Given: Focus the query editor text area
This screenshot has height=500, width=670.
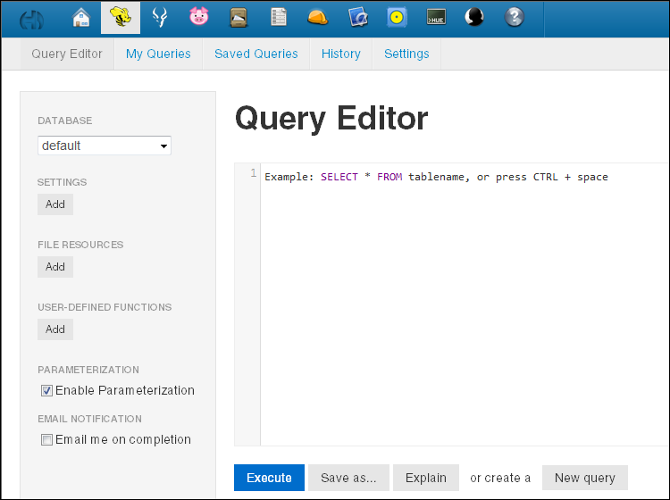Looking at the screenshot, I should [464, 304].
